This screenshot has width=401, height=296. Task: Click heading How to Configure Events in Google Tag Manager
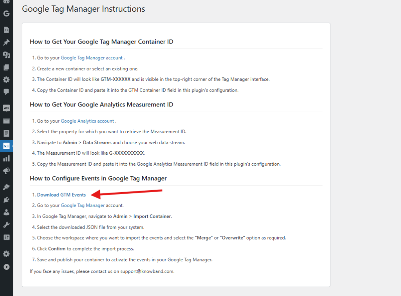tap(98, 179)
